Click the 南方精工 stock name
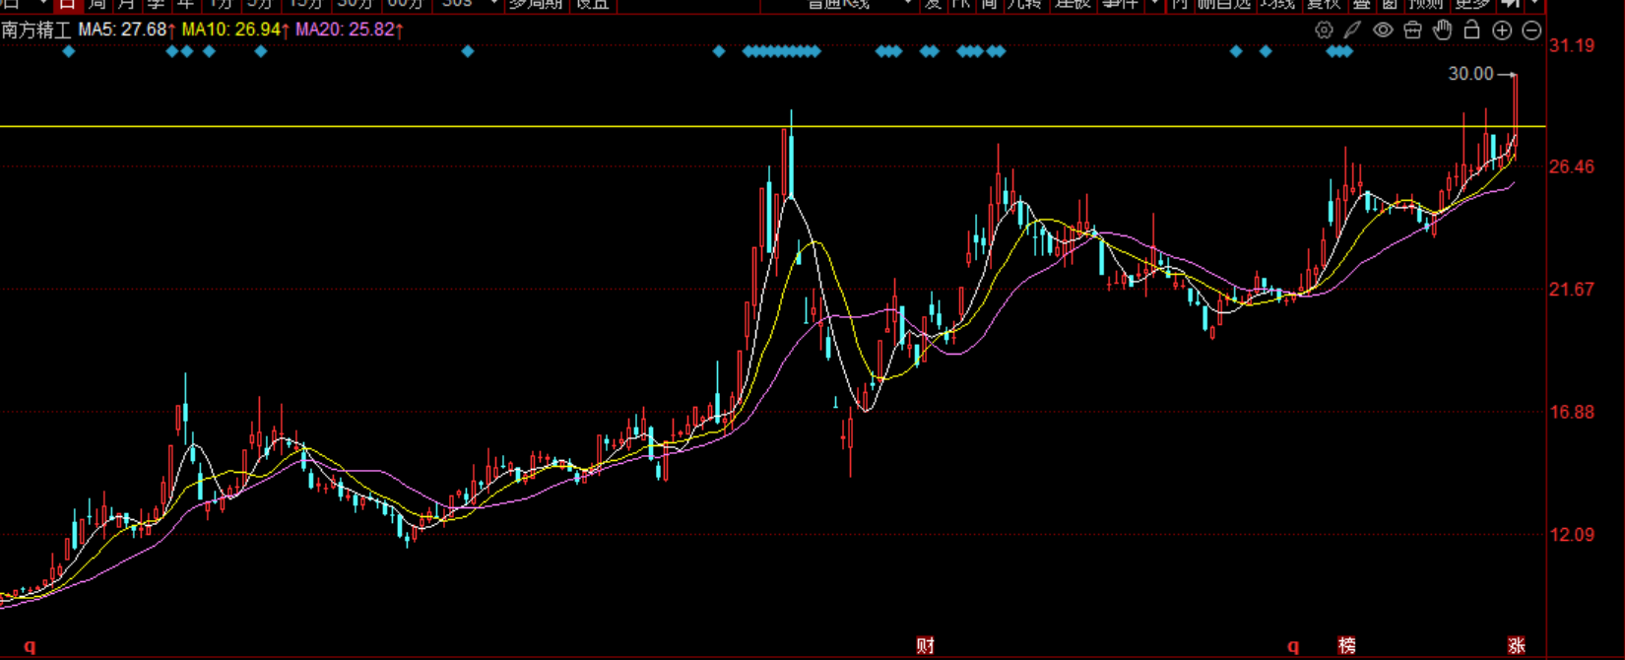This screenshot has width=1625, height=660. 36,30
